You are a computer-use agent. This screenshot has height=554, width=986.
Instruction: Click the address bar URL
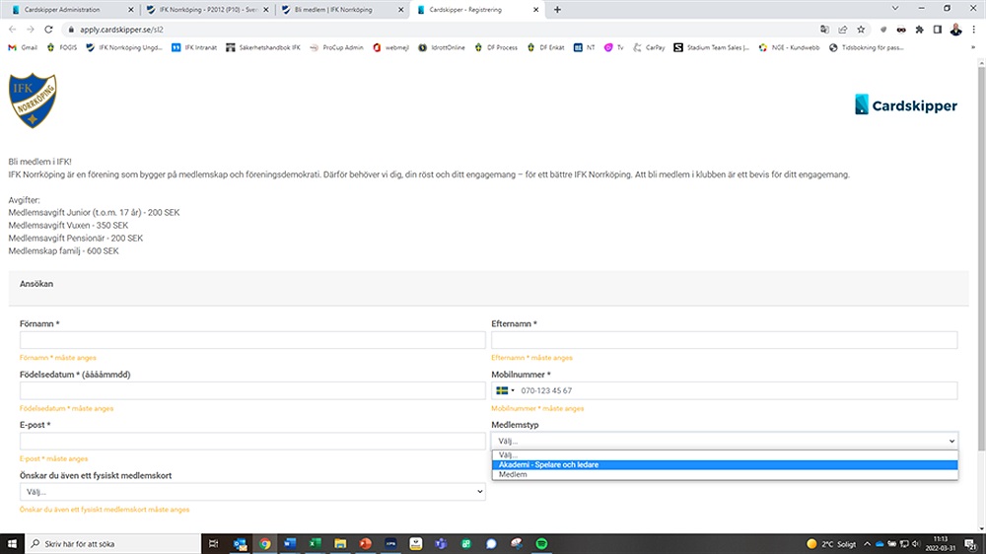click(121, 30)
